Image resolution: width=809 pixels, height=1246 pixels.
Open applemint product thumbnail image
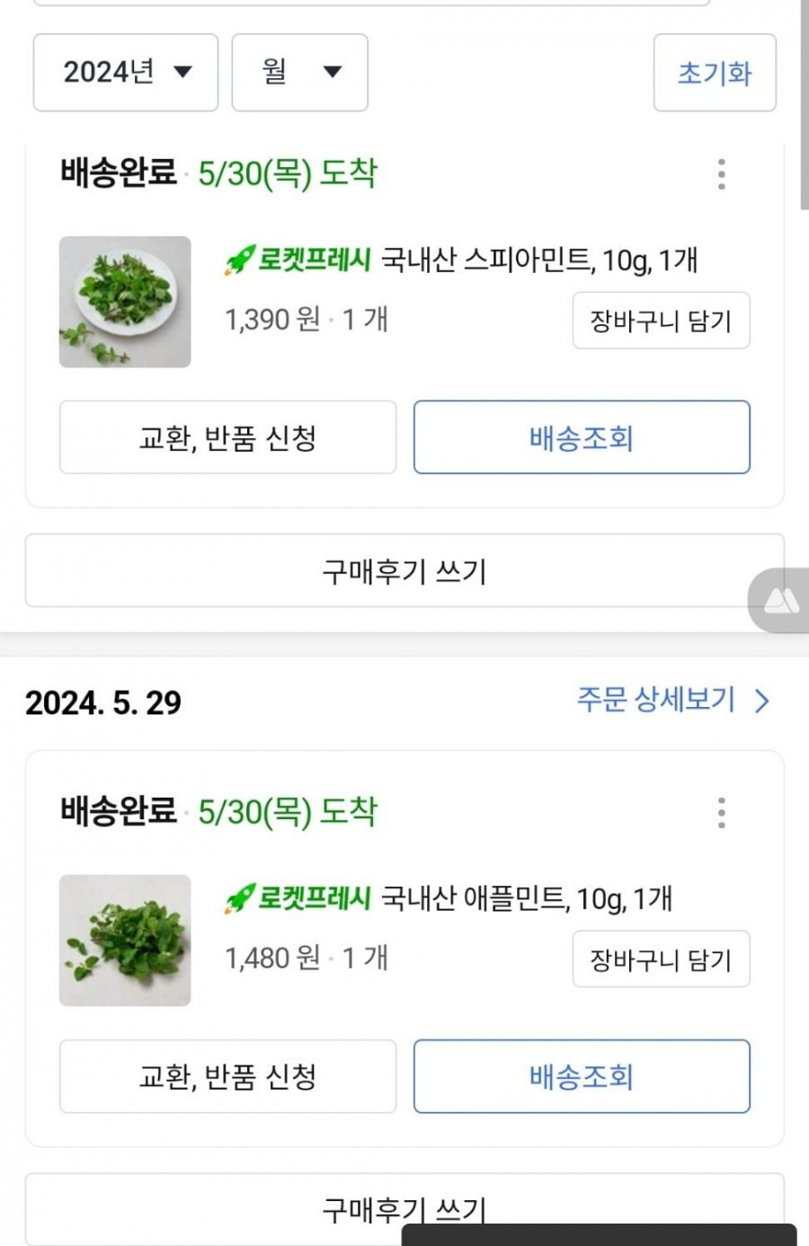click(x=125, y=941)
